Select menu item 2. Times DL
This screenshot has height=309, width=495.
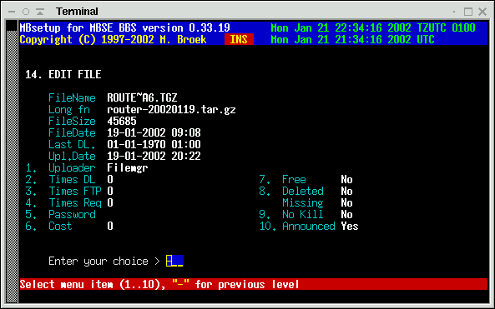pos(60,180)
